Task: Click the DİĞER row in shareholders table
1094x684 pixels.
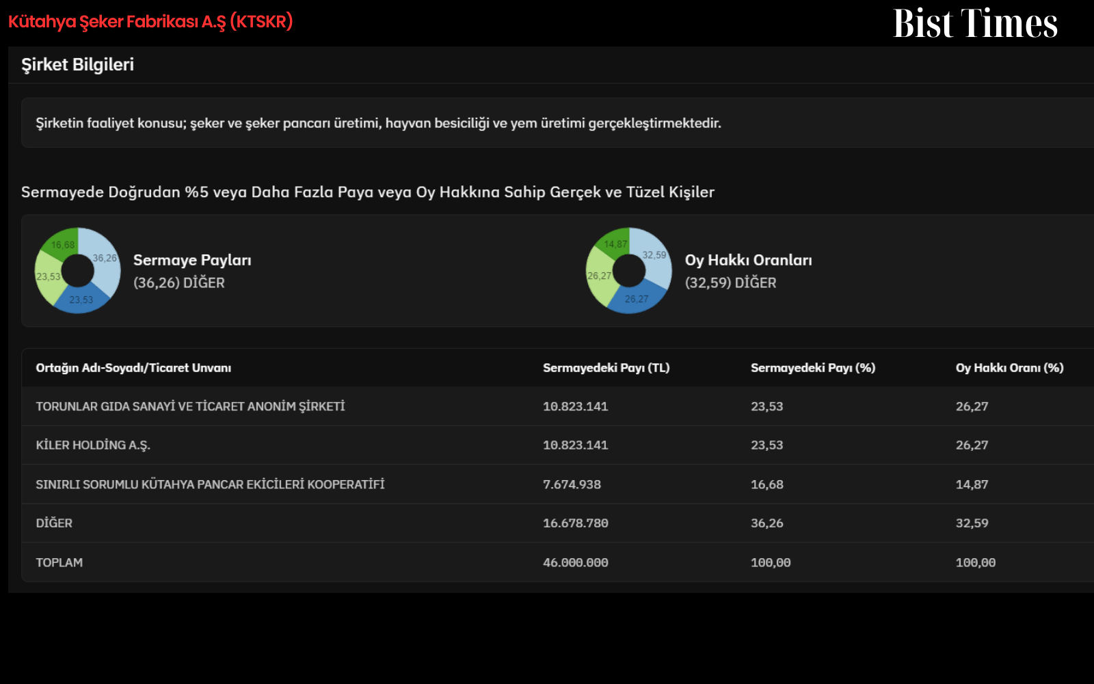Action: tap(557, 523)
